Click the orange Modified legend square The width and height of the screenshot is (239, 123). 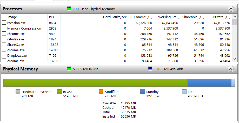coord(101,92)
